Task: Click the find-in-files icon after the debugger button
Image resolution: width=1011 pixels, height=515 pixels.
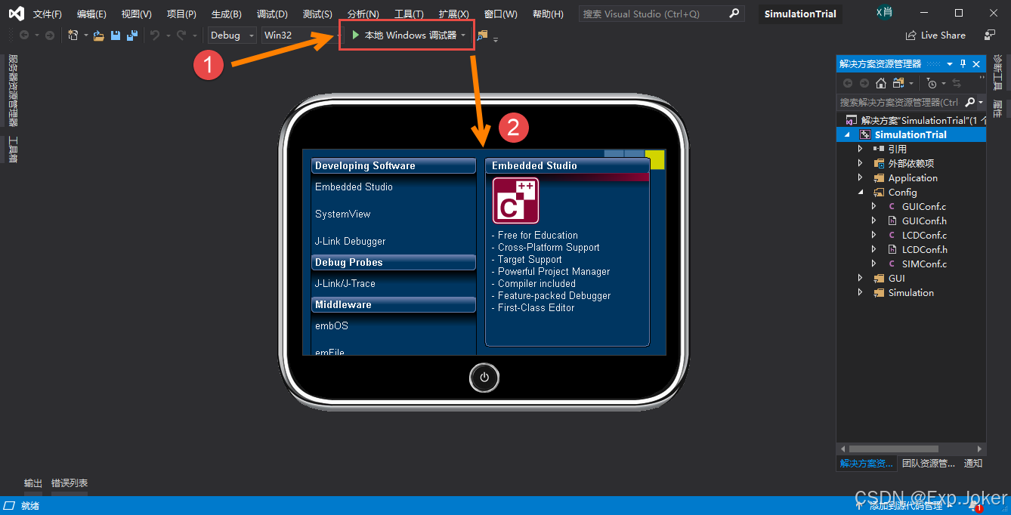Action: pos(484,35)
